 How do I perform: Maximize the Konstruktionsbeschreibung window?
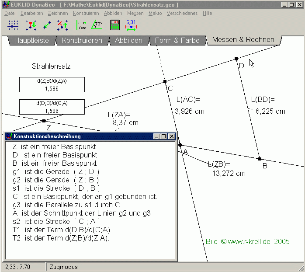pyautogui.click(x=164, y=136)
